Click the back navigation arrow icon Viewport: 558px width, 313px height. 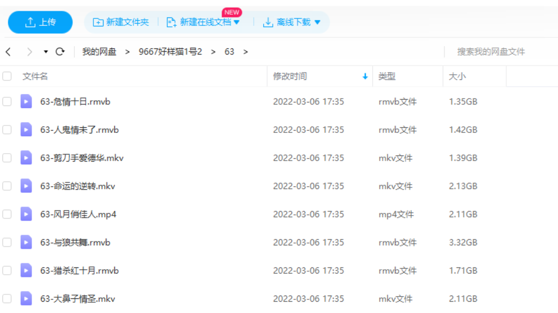(8, 52)
